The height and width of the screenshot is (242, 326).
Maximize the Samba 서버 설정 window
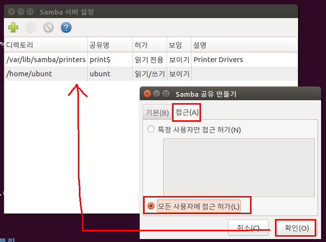(x=30, y=11)
